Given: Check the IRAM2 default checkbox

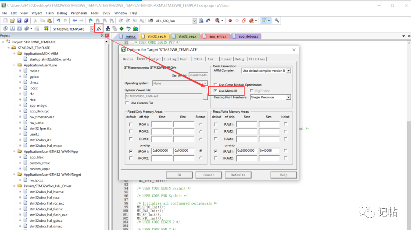Looking at the screenshot, I should coord(215,158).
